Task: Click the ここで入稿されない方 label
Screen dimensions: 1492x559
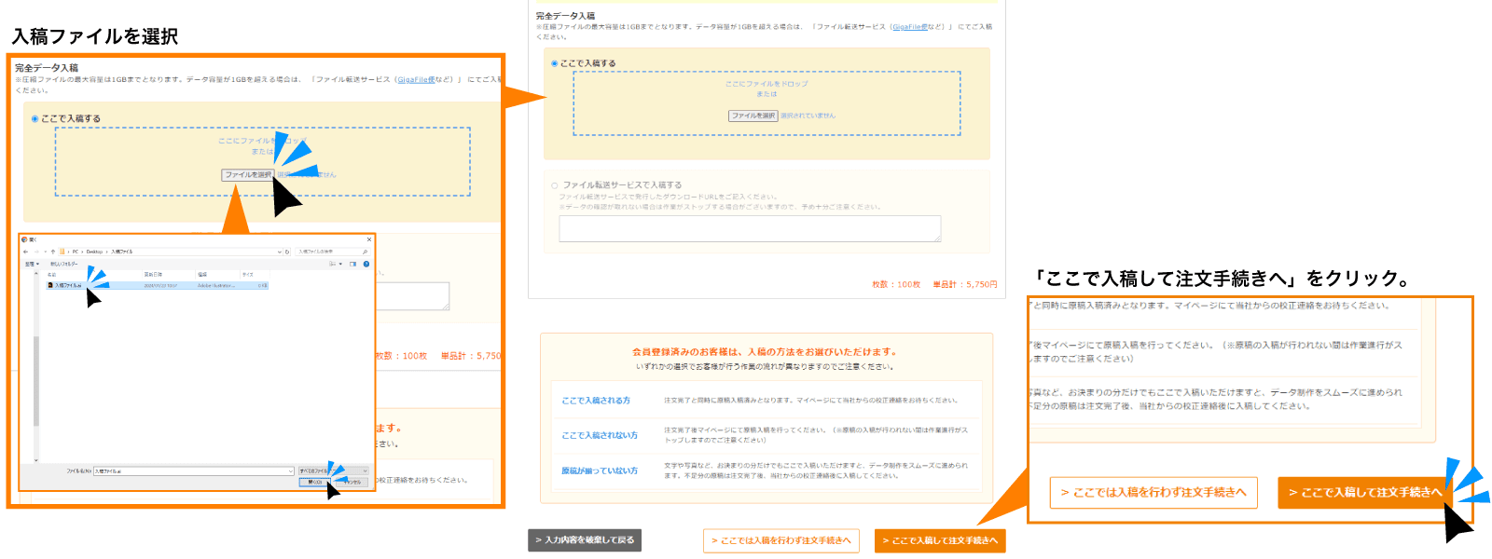Action: (x=600, y=435)
